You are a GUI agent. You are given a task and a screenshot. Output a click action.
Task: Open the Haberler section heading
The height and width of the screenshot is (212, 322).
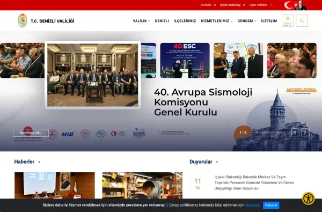pos(24,162)
